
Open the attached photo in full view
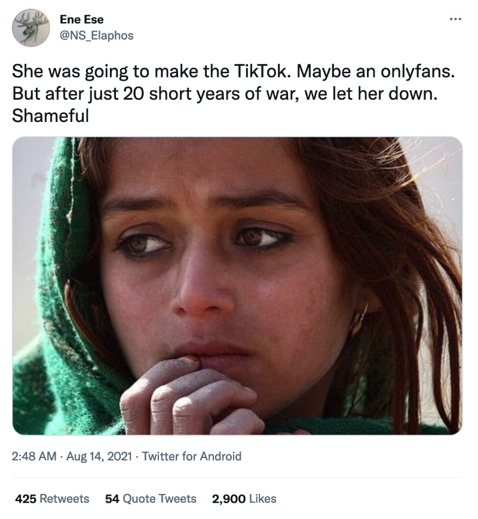[237, 285]
